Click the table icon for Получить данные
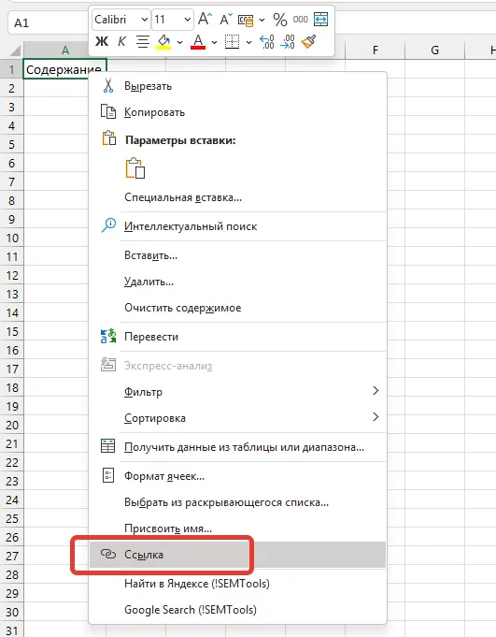The width and height of the screenshot is (496, 637). (107, 446)
